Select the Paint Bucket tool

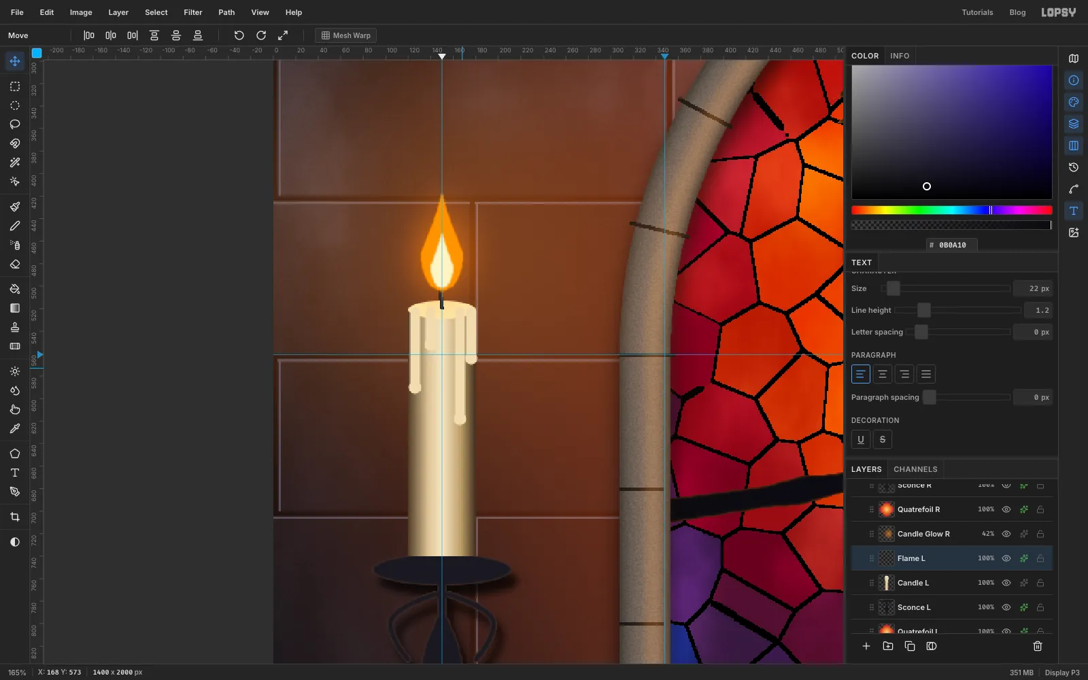(15, 289)
